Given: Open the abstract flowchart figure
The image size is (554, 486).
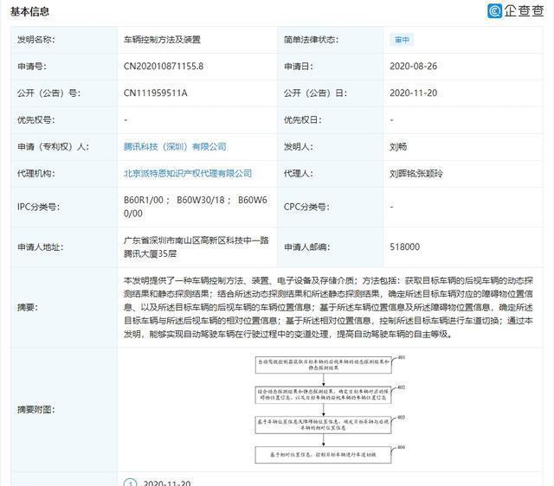Looking at the screenshot, I should click(x=330, y=409).
